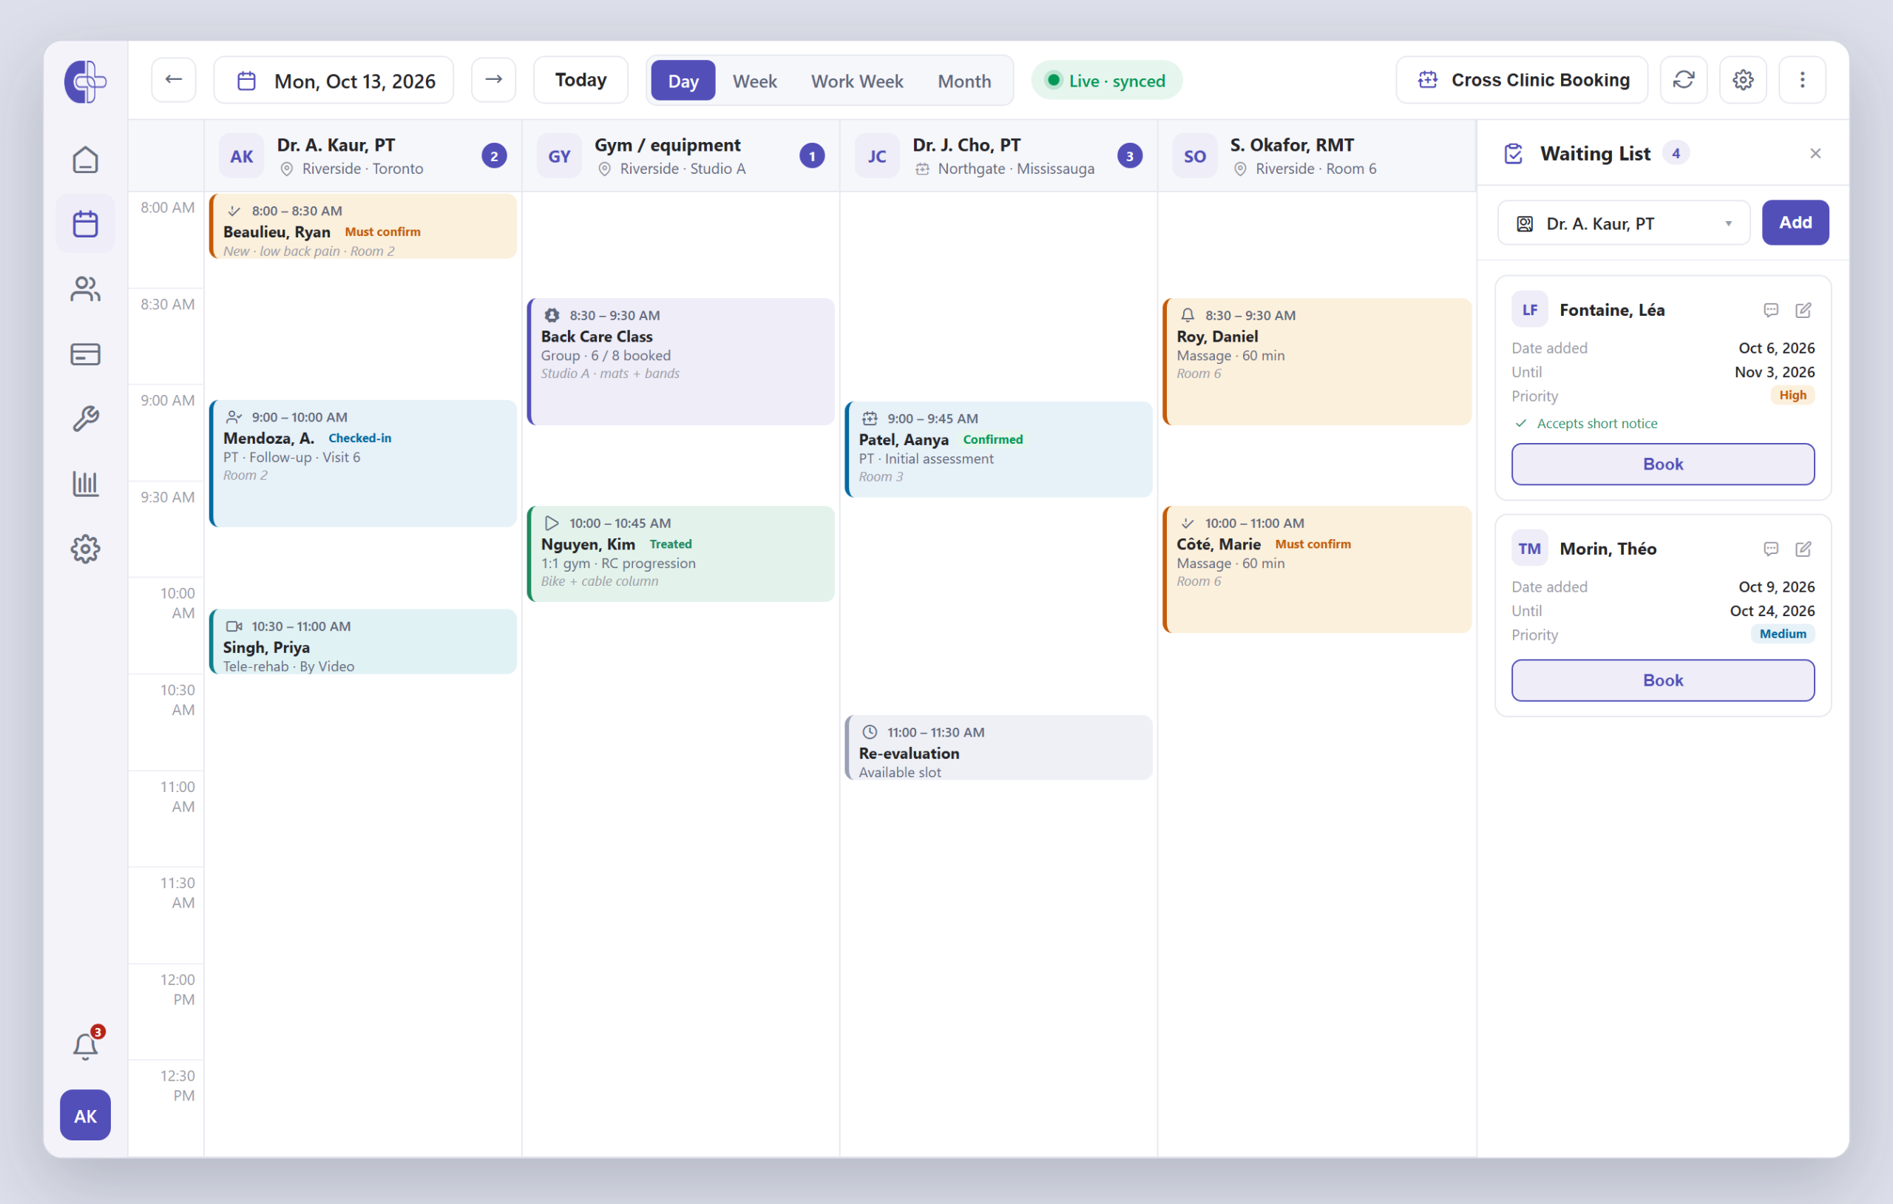
Task: Click S. Okafor, RMT column header
Action: (x=1317, y=156)
